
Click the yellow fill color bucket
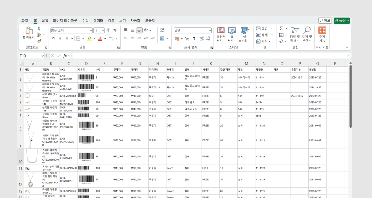click(x=89, y=39)
